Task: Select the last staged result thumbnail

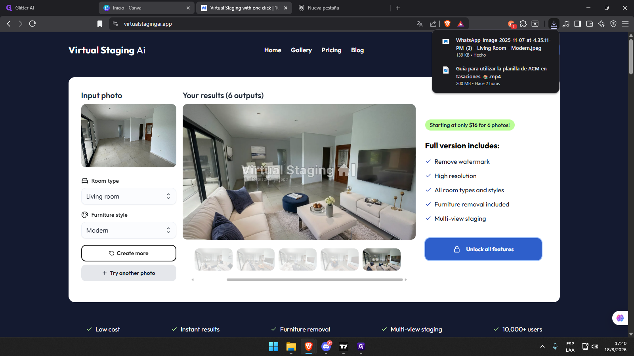Action: [381, 259]
